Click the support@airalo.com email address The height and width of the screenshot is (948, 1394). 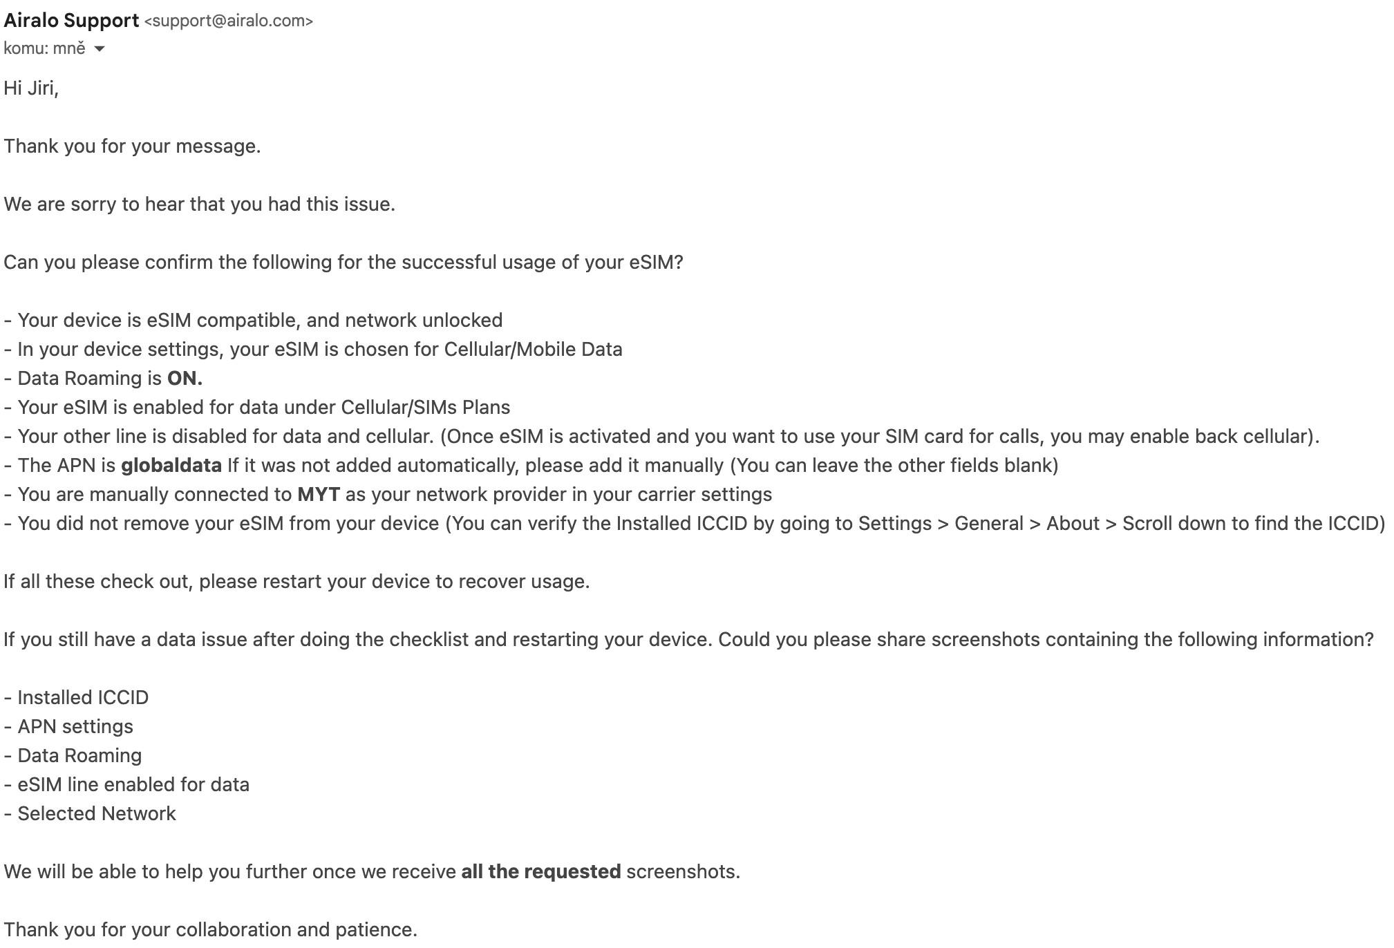[x=229, y=21]
